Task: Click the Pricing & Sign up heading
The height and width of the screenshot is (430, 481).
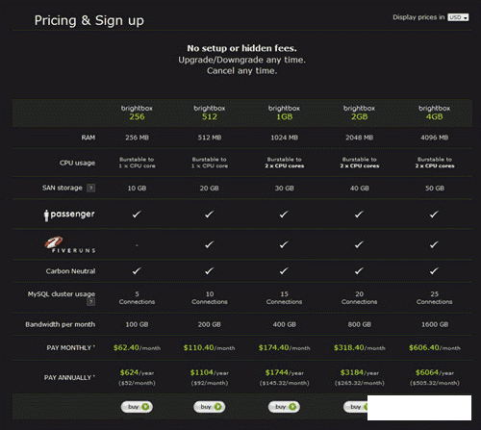Action: tap(89, 20)
